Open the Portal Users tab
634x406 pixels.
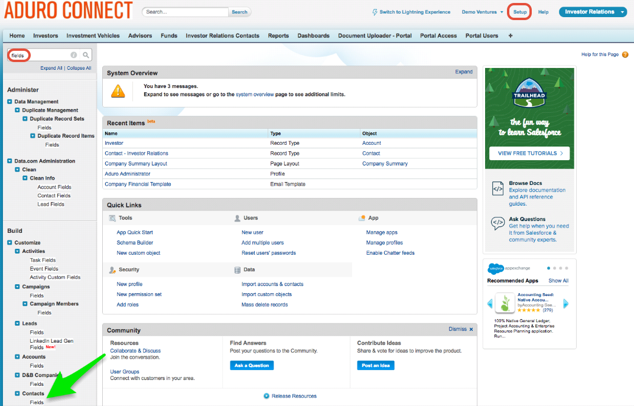point(482,35)
